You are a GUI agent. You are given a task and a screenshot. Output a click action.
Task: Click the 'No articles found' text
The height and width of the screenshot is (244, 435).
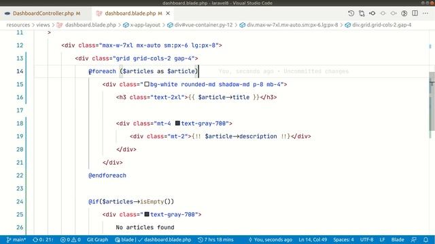click(145, 227)
